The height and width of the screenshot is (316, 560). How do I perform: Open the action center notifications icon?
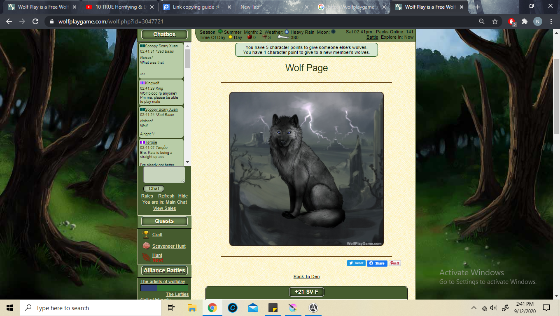point(546,308)
